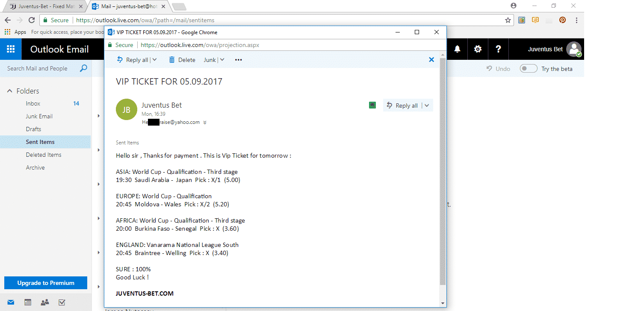Open Outlook settings gear
Screen dimensions: 632x311
[x=478, y=49]
